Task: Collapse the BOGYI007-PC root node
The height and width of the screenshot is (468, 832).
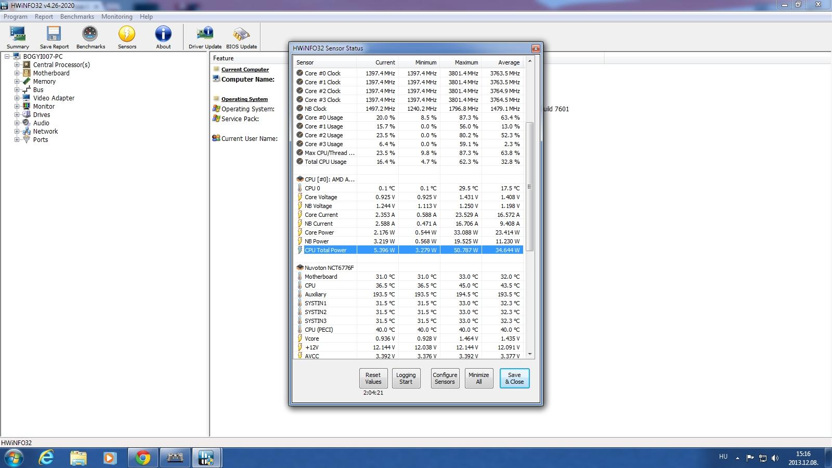Action: (7, 57)
